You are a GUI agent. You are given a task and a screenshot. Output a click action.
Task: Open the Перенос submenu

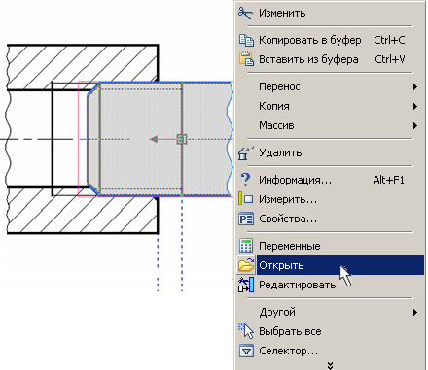click(279, 86)
